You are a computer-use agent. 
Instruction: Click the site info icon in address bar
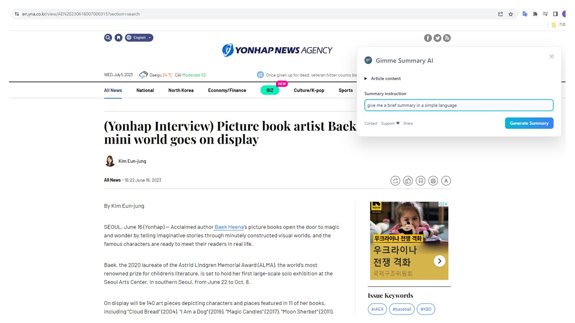click(17, 14)
